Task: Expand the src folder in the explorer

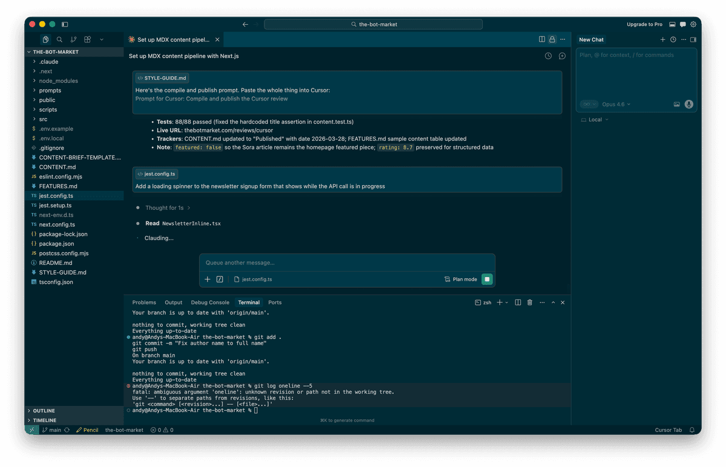Action: [44, 119]
